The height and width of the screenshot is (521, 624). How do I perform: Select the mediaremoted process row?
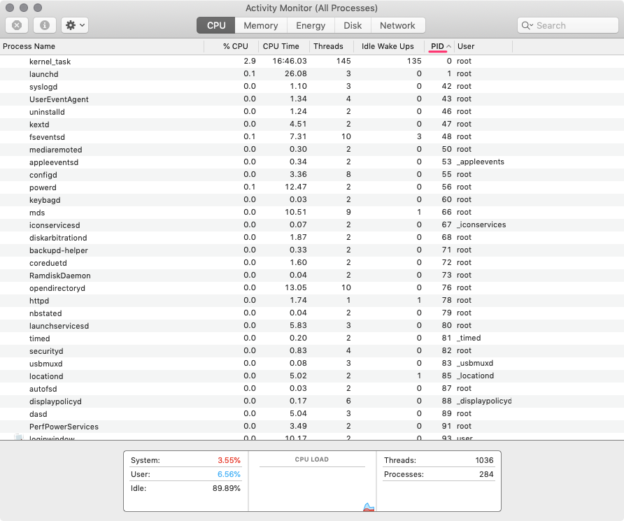tap(312, 150)
